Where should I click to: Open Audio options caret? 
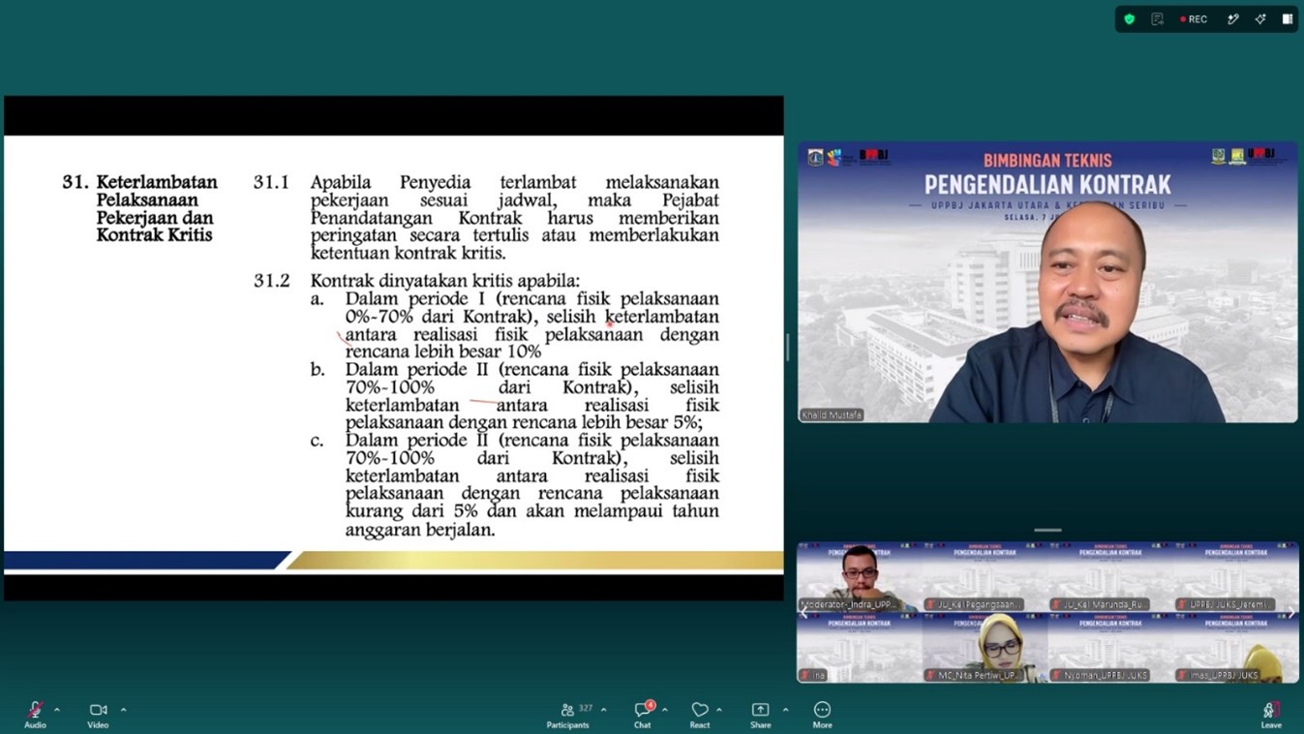57,710
